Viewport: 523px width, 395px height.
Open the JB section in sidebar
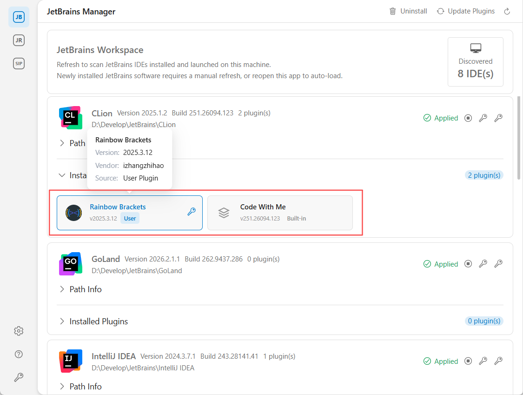pos(19,17)
